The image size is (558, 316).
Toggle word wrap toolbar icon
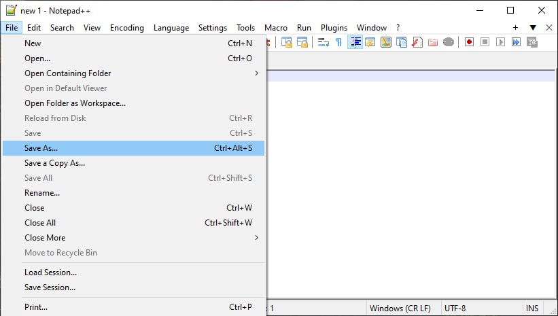[x=323, y=42]
